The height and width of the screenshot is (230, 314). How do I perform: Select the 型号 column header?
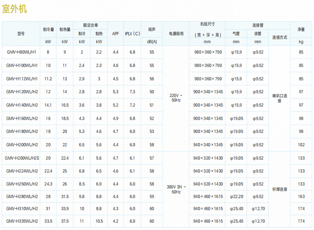[x=21, y=33]
